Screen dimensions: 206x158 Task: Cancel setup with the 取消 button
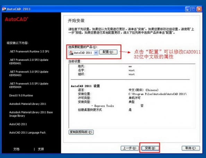[191, 148]
